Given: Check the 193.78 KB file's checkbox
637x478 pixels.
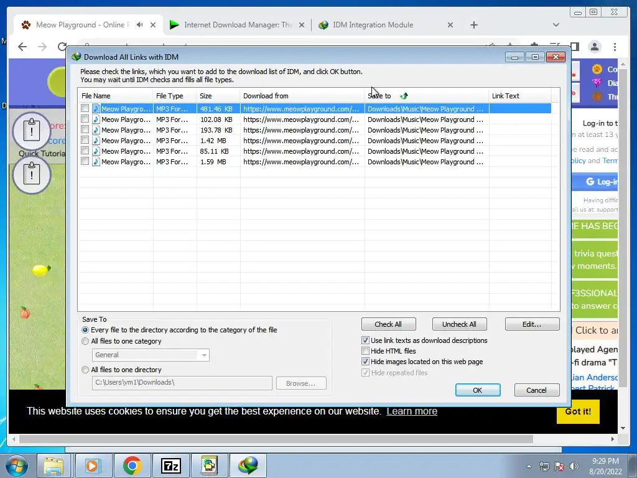Looking at the screenshot, I should [x=85, y=129].
